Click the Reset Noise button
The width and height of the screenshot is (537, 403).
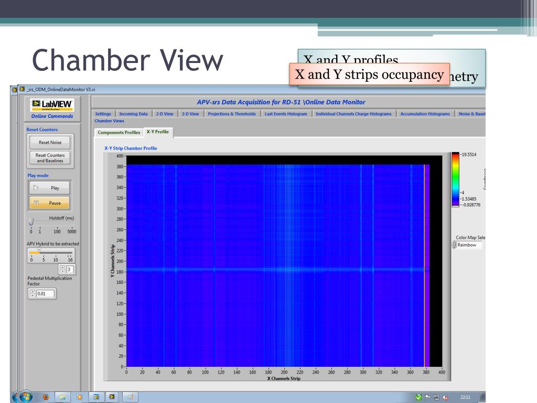tap(50, 142)
